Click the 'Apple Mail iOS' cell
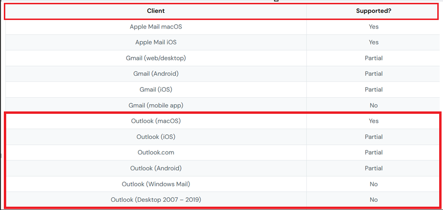Viewport: 443px width, 210px height. click(x=156, y=42)
